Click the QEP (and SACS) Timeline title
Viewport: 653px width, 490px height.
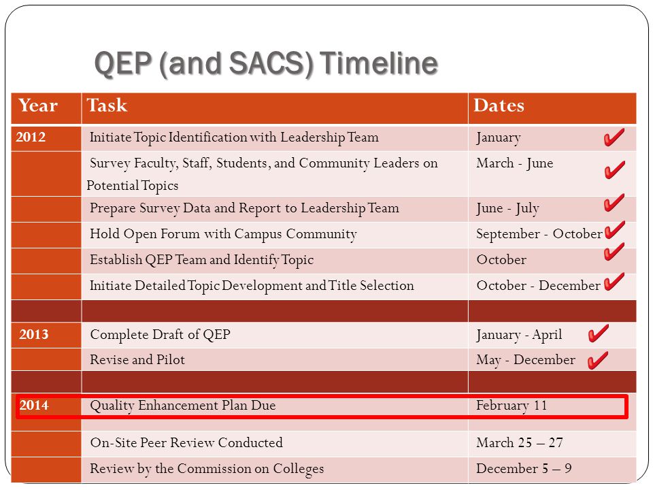[266, 64]
